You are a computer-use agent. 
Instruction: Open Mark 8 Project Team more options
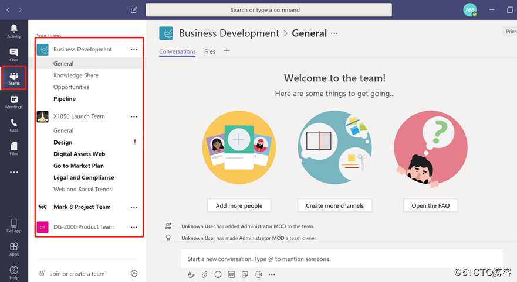pyautogui.click(x=134, y=207)
